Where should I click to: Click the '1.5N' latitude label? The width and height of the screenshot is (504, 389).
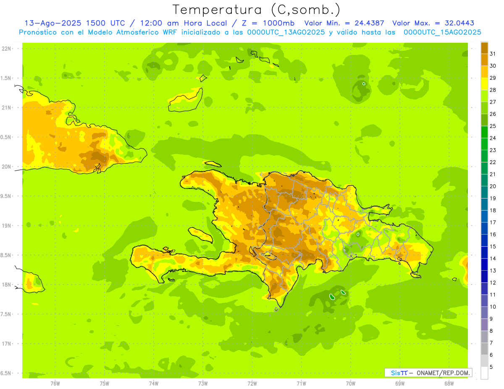pos(6,78)
